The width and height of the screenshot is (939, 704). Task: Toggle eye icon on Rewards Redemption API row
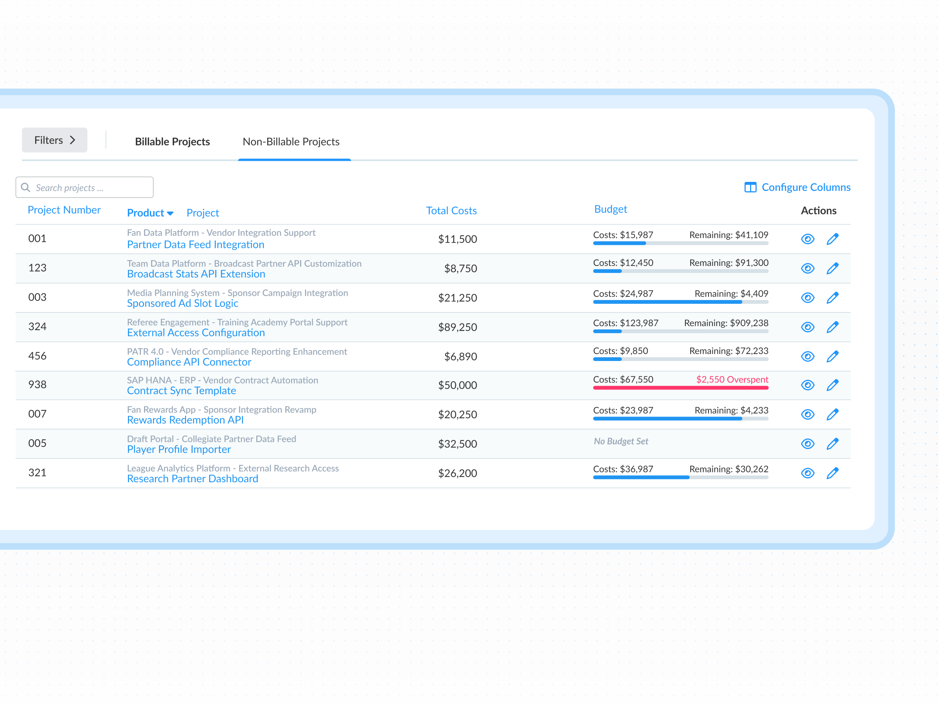tap(808, 414)
